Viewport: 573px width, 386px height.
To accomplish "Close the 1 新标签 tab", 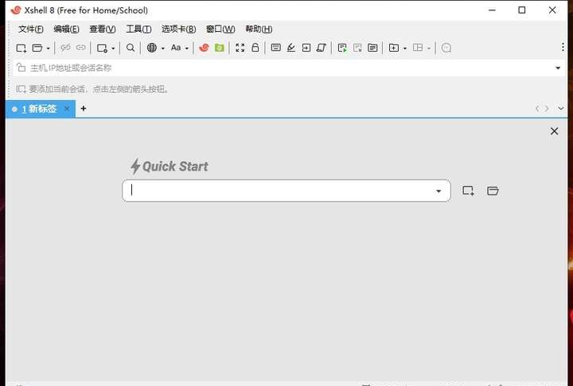I will 67,108.
